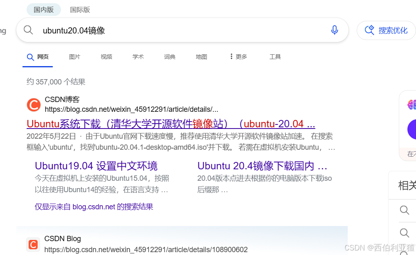416x255 pixels.
Task: Click the CSDN博客 logo icon
Action: (34, 105)
